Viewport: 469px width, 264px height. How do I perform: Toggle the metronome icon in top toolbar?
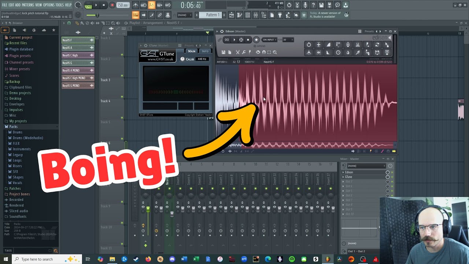click(x=136, y=5)
